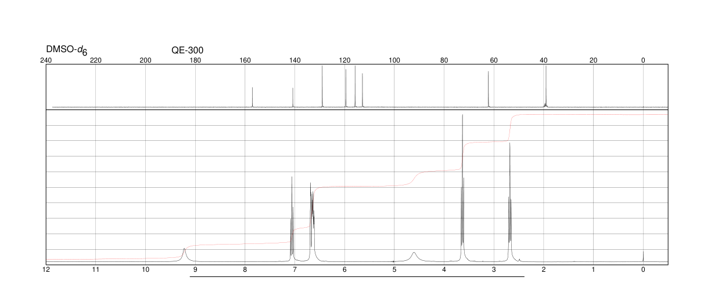Select the 100 tick on the carbon axis
Screen dimensions: 711x306
pos(394,60)
